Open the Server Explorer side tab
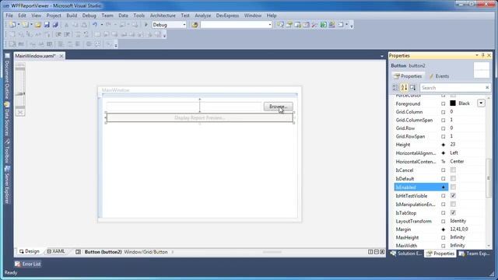Viewport: 498px width, 280px height. pos(7,185)
